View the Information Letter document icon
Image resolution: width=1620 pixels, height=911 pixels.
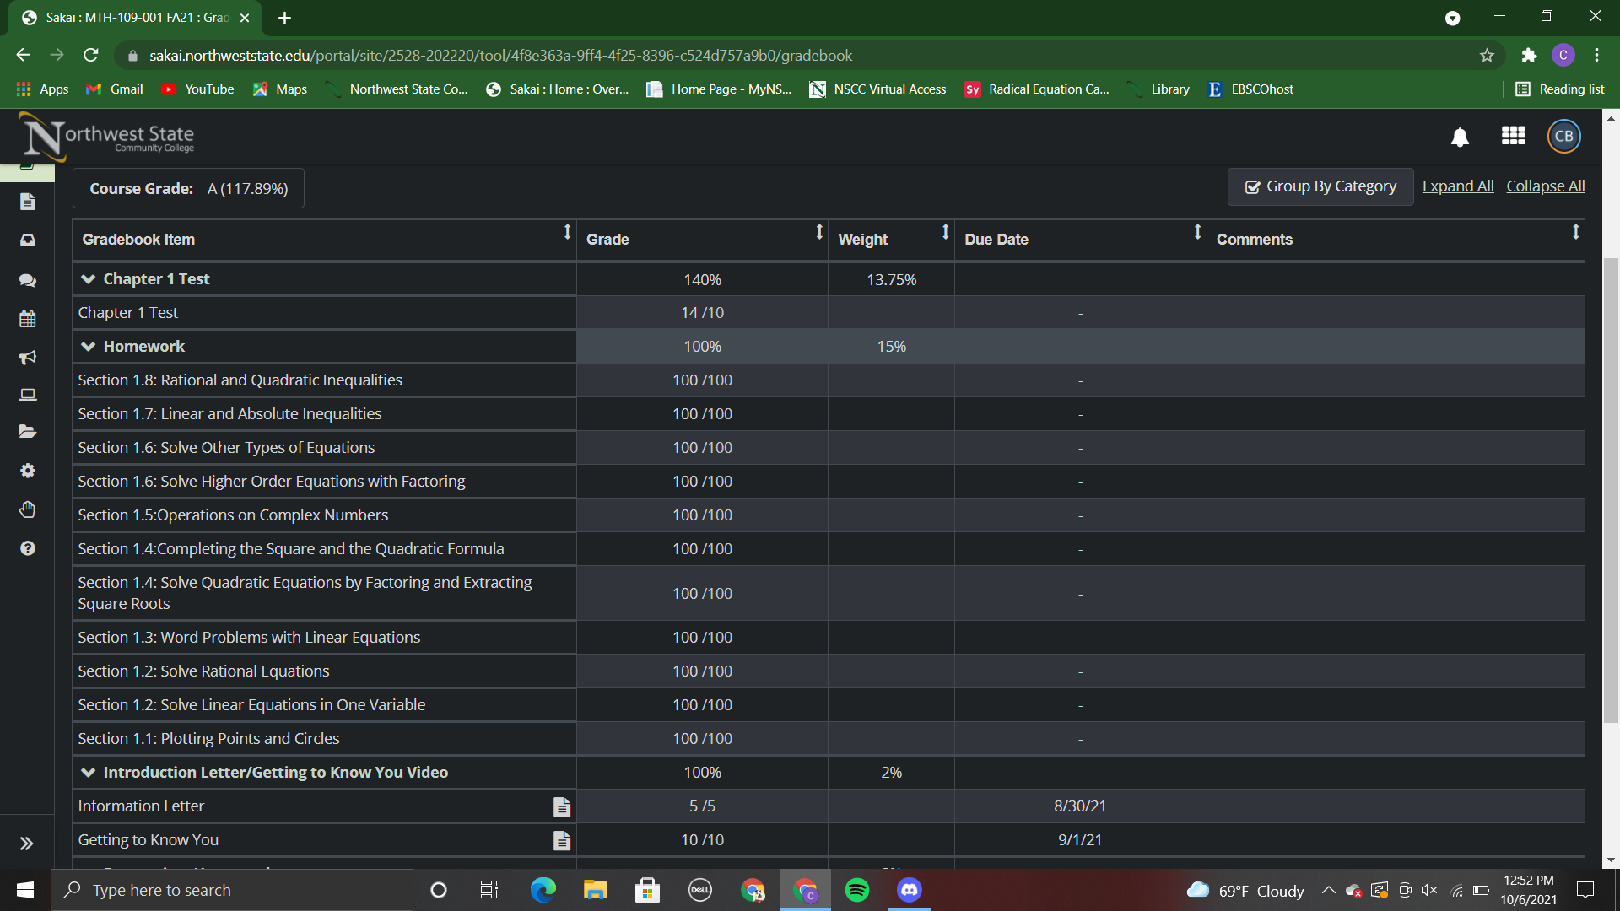[562, 806]
